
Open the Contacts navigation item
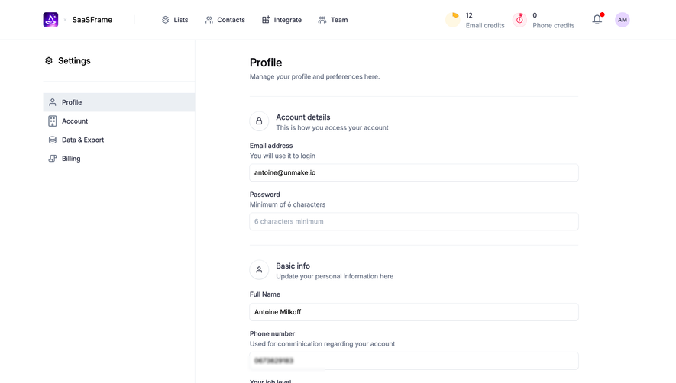point(225,20)
